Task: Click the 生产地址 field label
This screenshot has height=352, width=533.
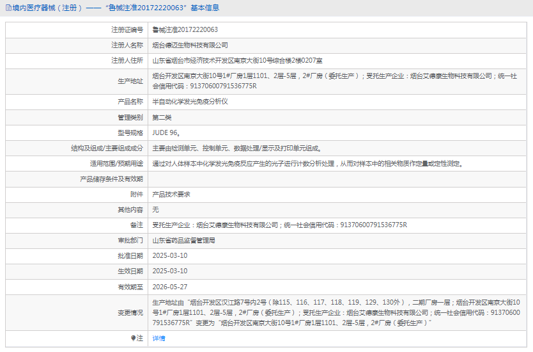Action: [130, 81]
